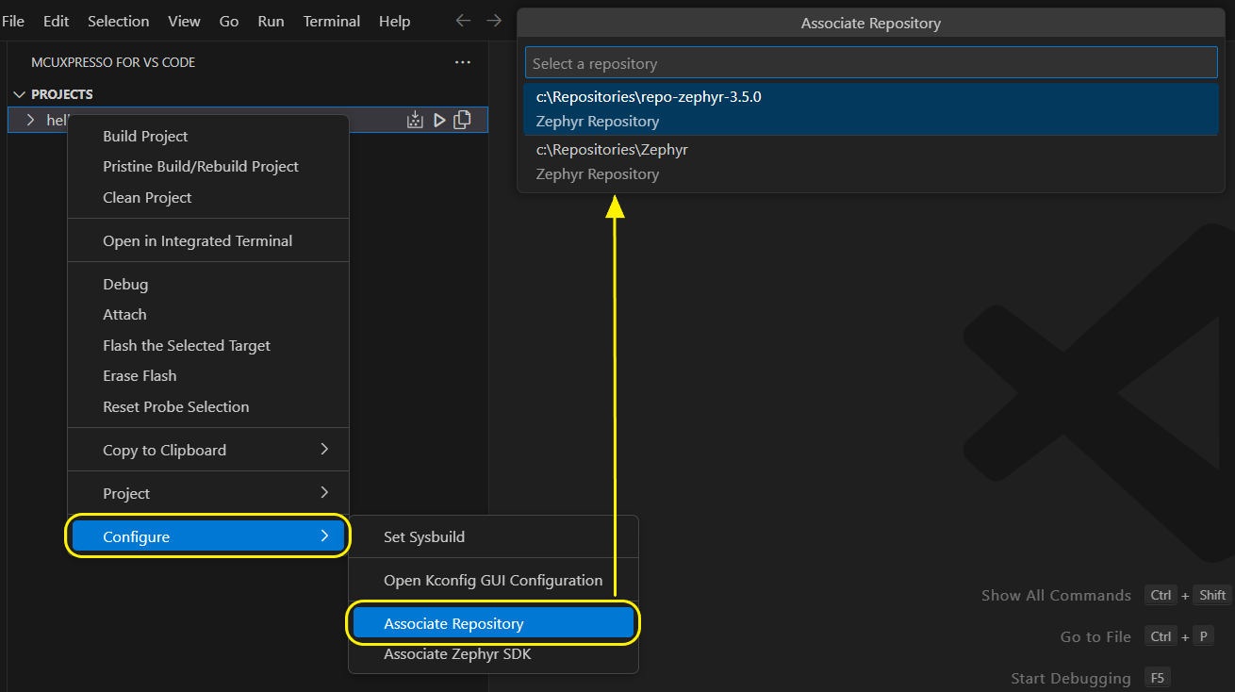Click the Go to File link
Image resolution: width=1235 pixels, height=692 pixels.
click(1095, 636)
